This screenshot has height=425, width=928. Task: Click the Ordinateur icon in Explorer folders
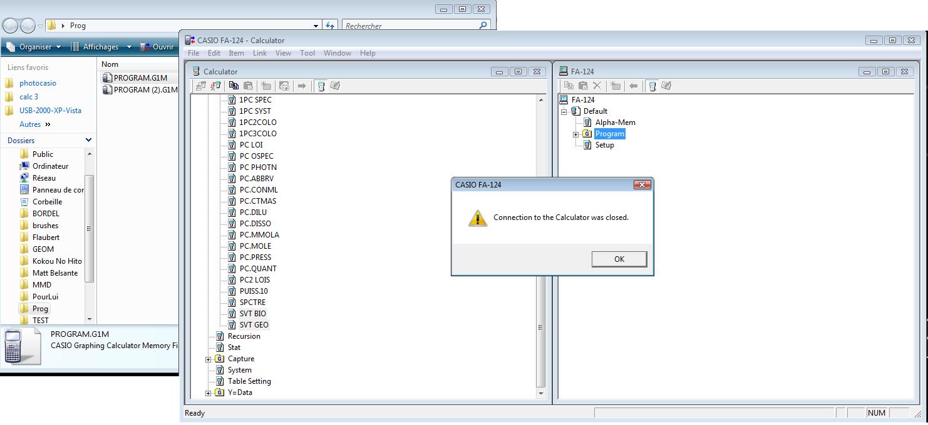24,166
